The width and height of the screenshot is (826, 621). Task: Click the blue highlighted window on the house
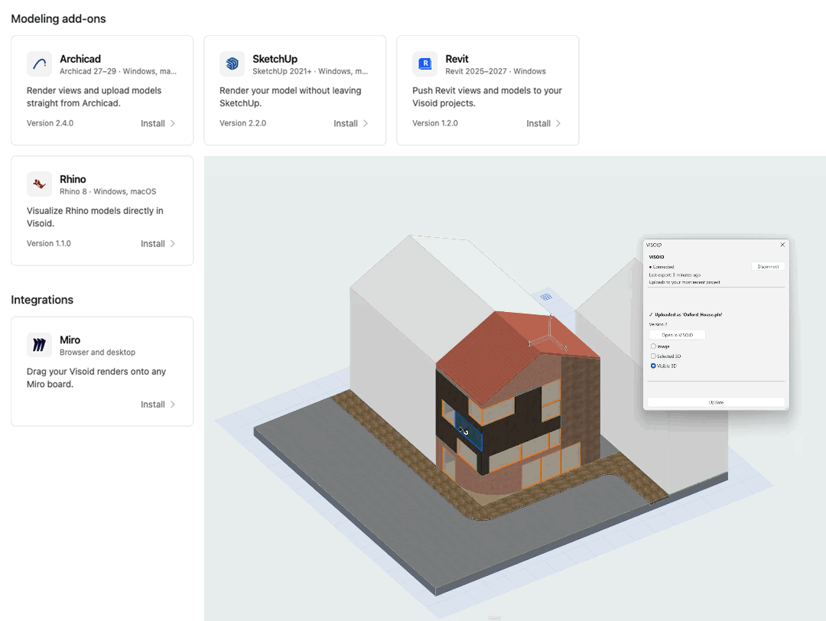pyautogui.click(x=469, y=431)
